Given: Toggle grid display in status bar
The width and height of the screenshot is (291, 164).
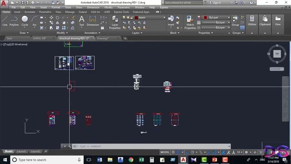Looking at the screenshot, I should pyautogui.click(x=173, y=152).
